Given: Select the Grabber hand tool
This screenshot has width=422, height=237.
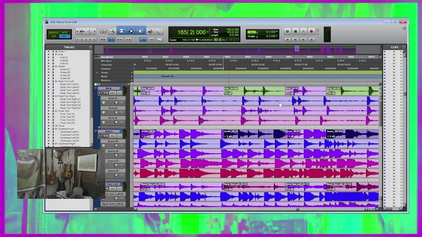Looking at the screenshot, I should click(140, 31).
